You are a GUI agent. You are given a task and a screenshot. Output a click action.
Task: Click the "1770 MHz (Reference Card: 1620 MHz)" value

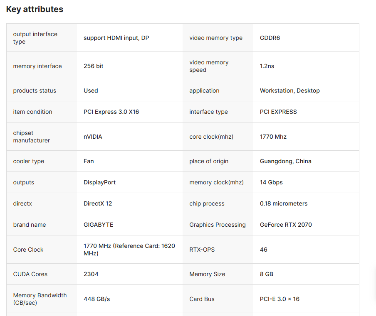tap(129, 250)
